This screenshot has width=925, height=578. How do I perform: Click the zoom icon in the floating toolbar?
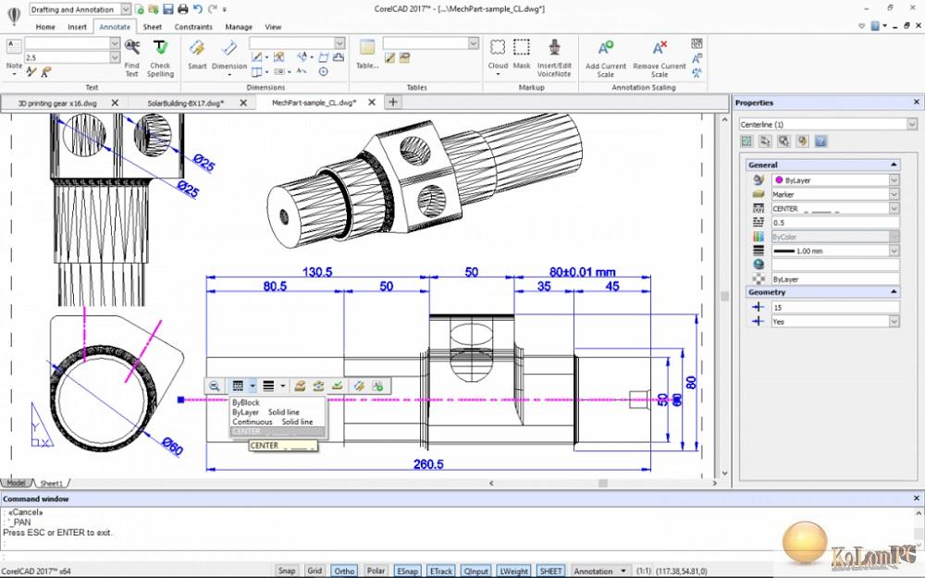click(x=215, y=387)
